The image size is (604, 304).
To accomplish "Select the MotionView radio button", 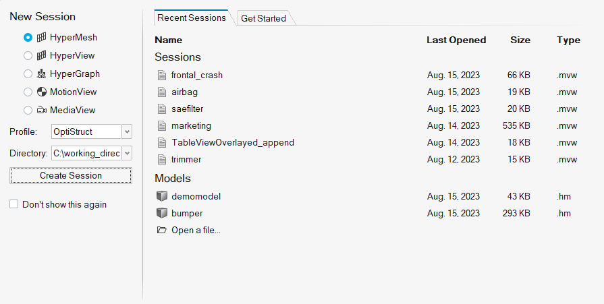I will coord(28,92).
